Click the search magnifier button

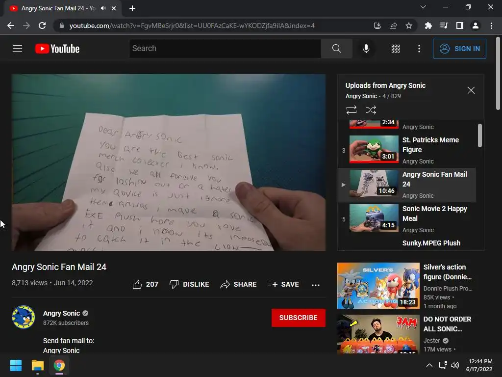(x=336, y=49)
